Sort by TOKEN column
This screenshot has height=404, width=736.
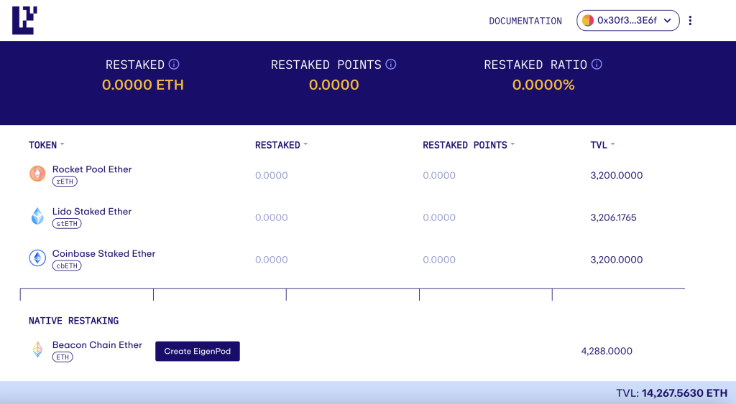[x=46, y=145]
